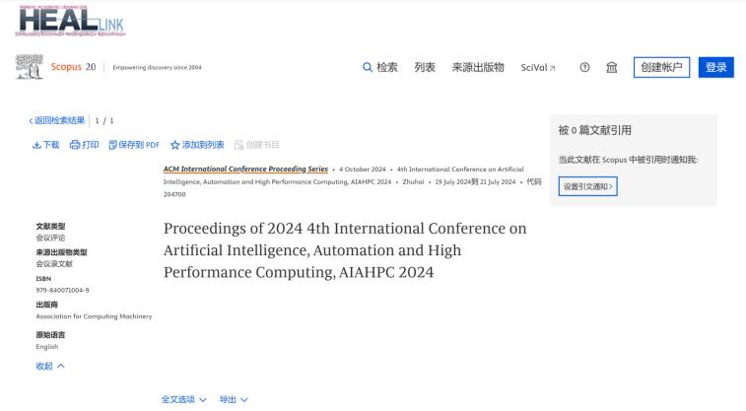Click the 下载 download icon
Screen dimensions: 746x411
(37, 145)
